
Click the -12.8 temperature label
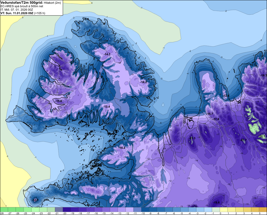226,96
